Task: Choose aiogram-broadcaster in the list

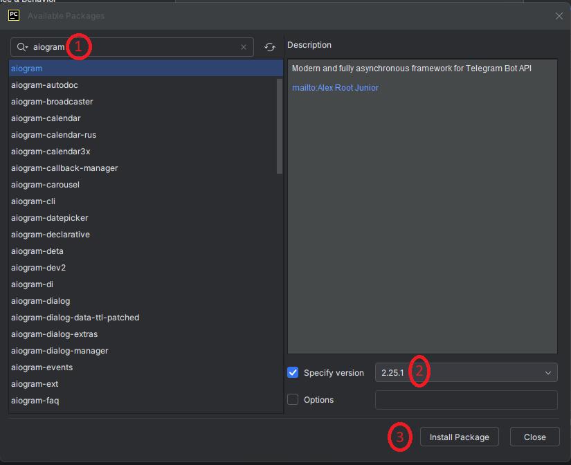Action: [52, 102]
